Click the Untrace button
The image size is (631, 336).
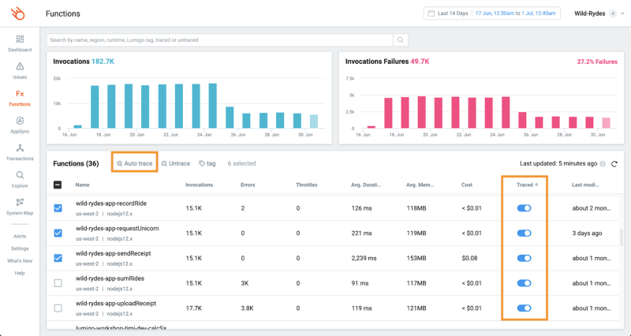[176, 163]
